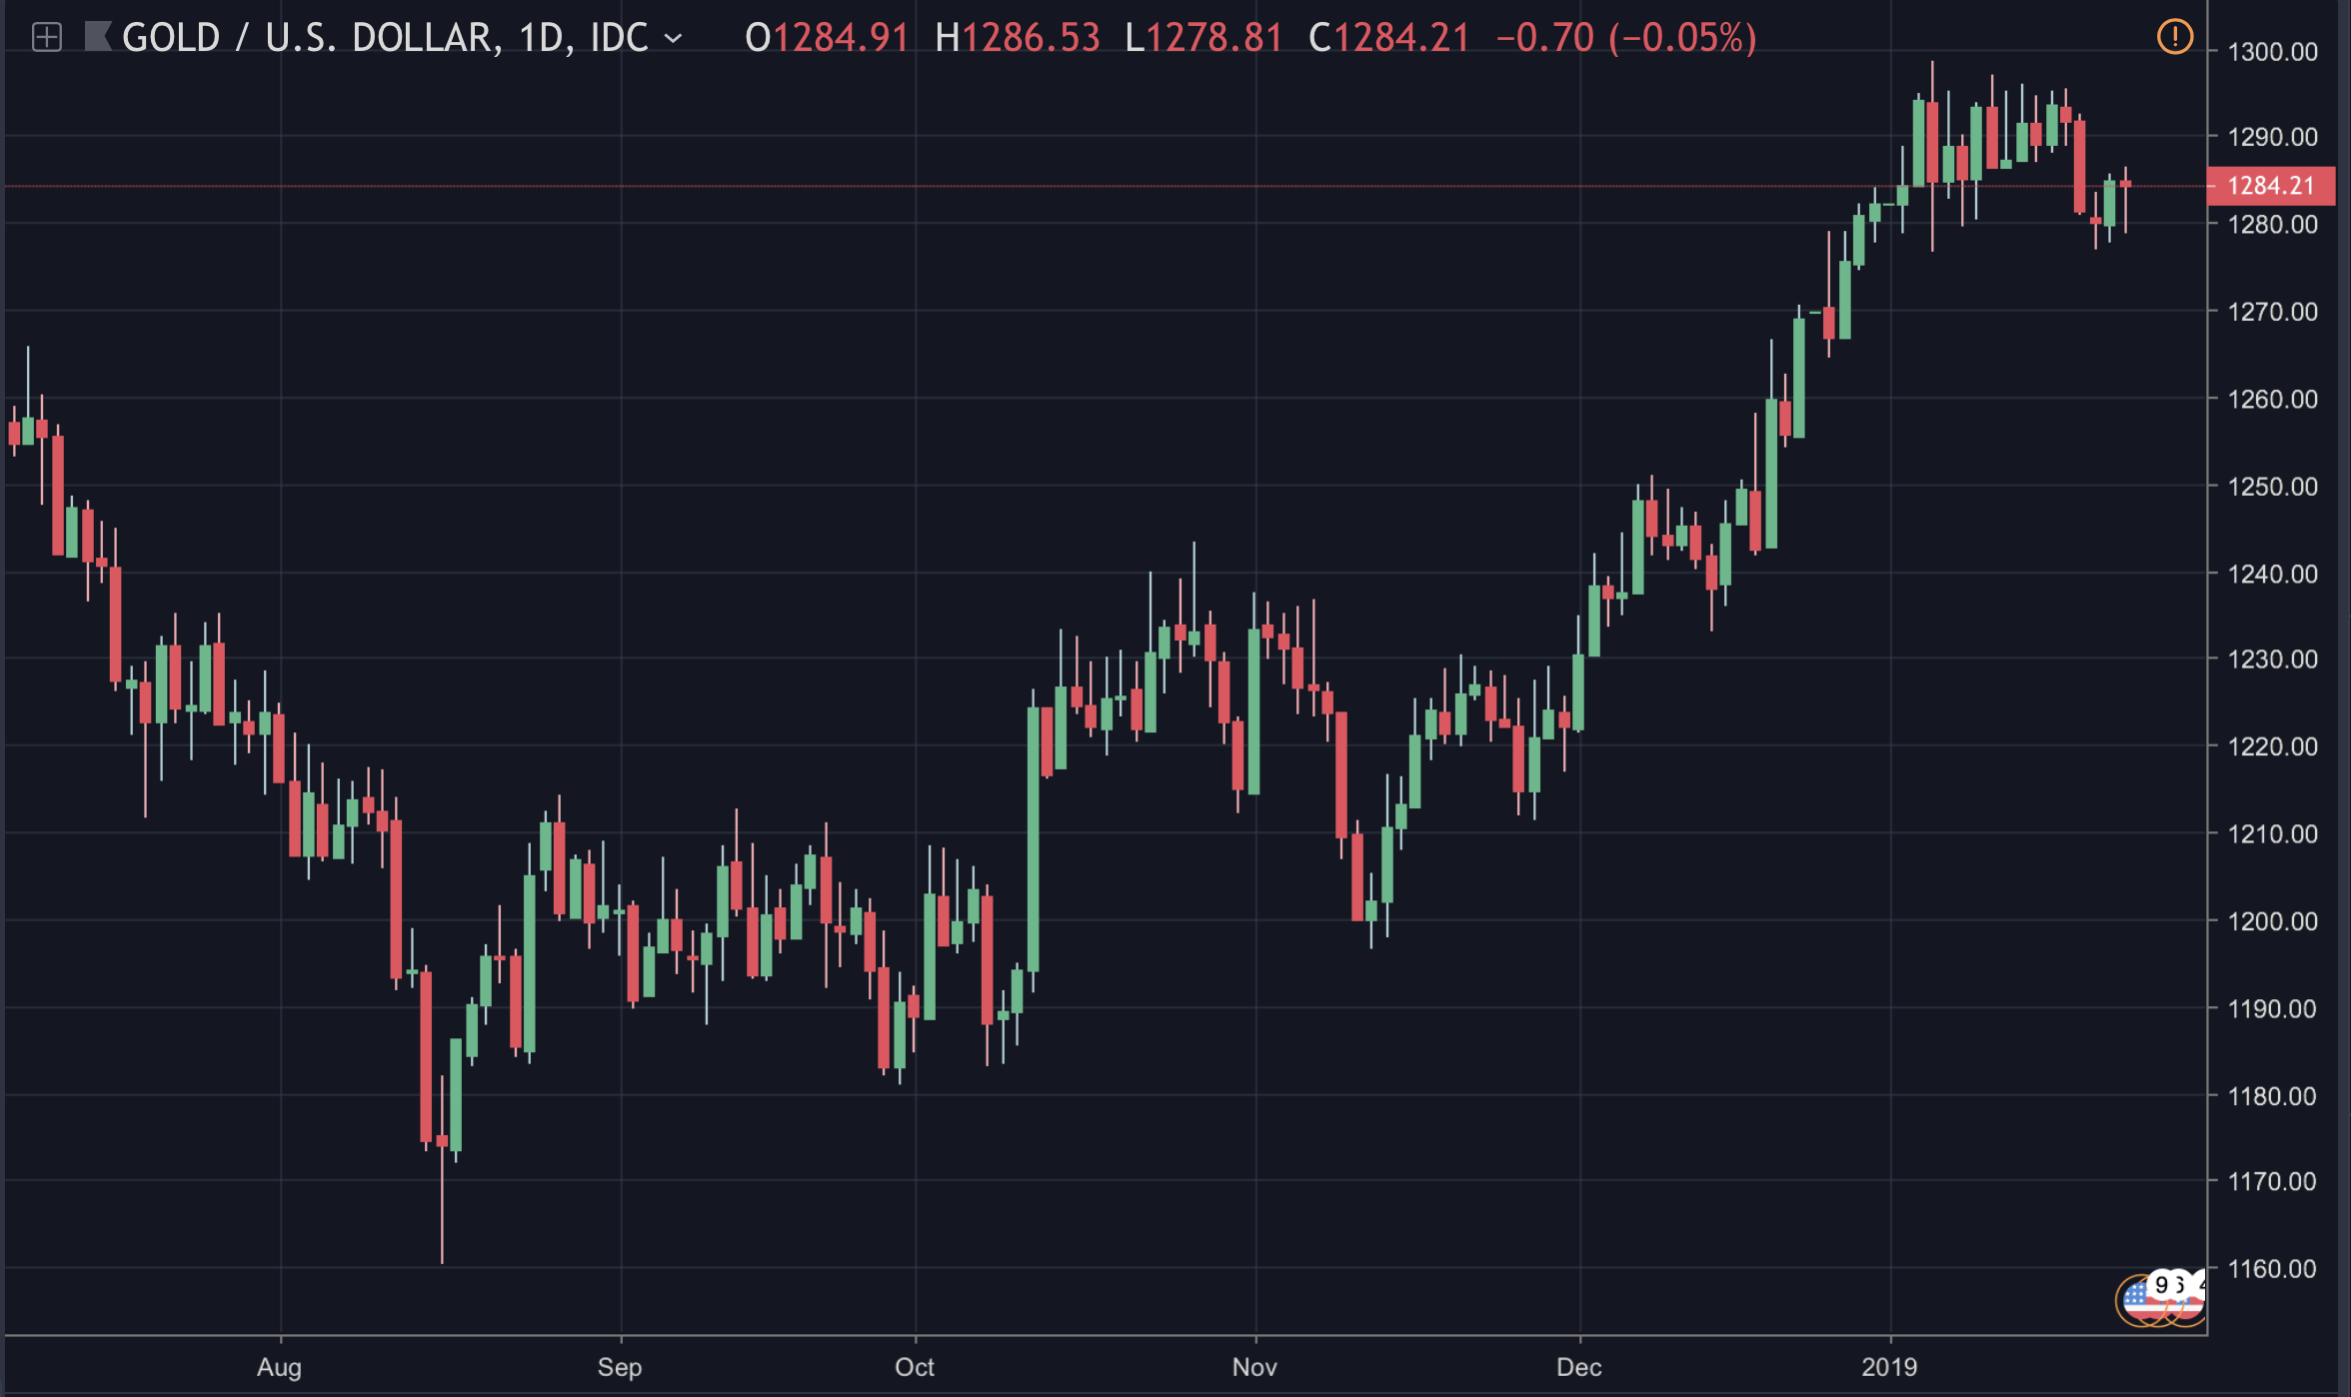Viewport: 2351px width, 1397px height.
Task: Click the 2019 label on time axis
Action: tap(1889, 1367)
